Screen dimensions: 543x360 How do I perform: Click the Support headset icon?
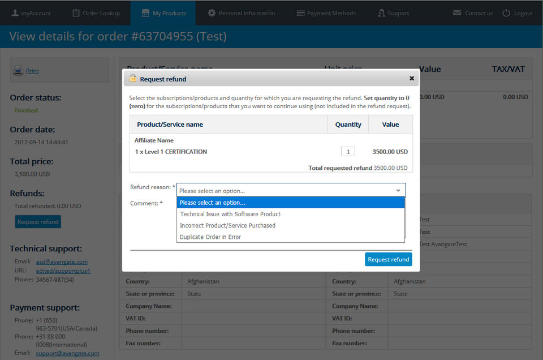point(382,13)
